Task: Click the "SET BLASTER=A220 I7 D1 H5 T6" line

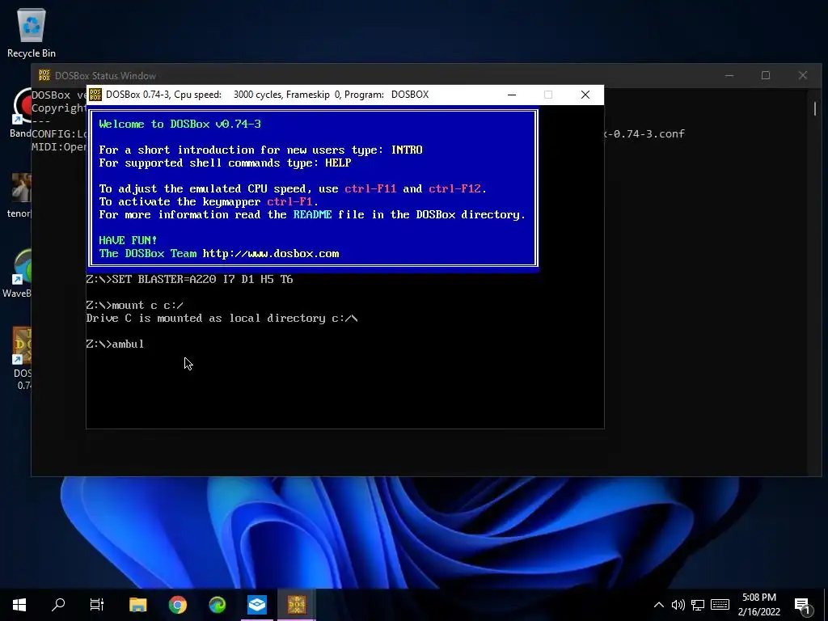Action: [202, 279]
